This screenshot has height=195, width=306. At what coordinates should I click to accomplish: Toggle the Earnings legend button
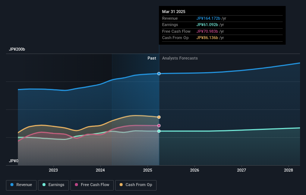[53, 185]
